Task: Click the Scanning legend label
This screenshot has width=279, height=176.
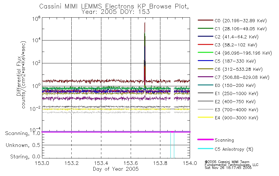Action: (224, 140)
